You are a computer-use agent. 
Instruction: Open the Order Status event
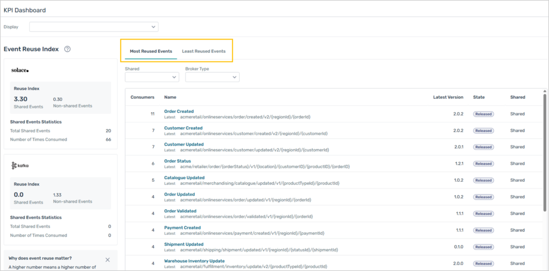pos(177,161)
